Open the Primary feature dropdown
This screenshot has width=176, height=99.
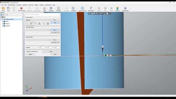pyautogui.click(x=38, y=20)
